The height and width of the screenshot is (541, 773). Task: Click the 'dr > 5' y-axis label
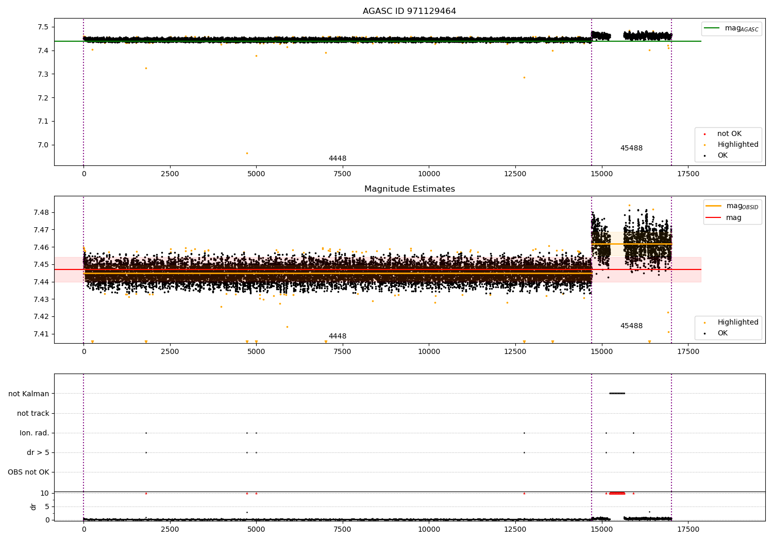click(x=38, y=452)
